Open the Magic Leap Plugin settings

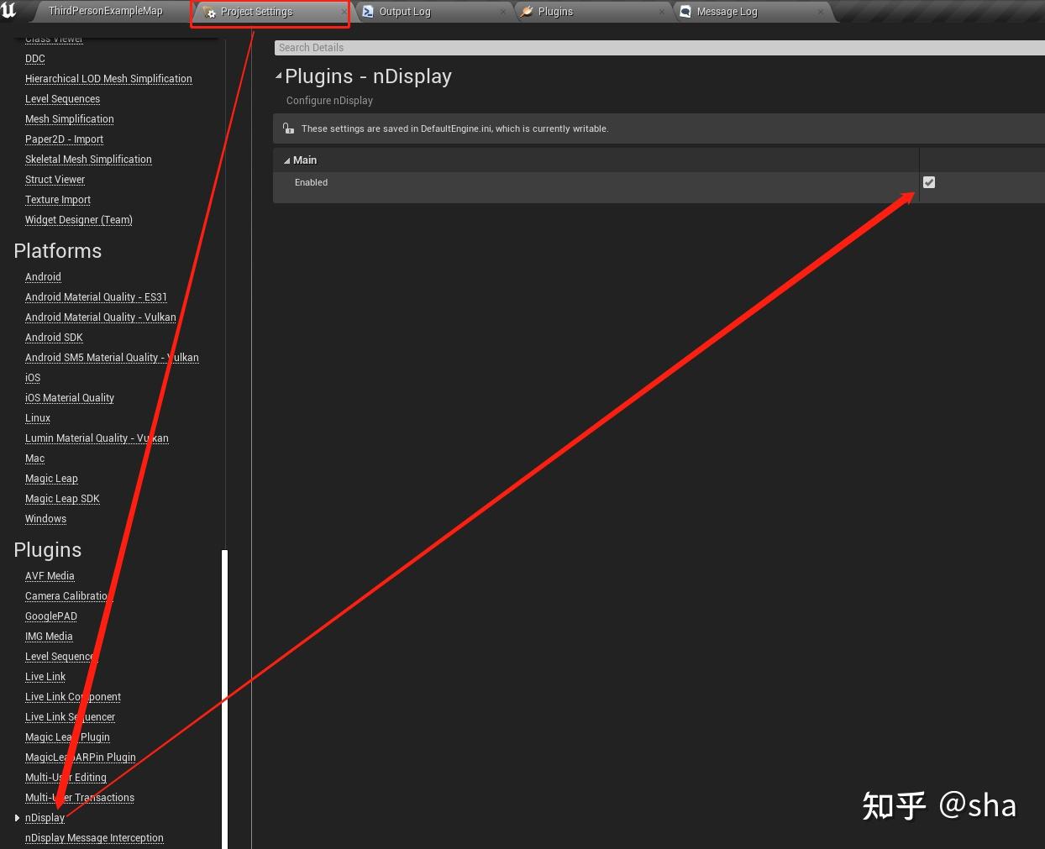click(67, 737)
